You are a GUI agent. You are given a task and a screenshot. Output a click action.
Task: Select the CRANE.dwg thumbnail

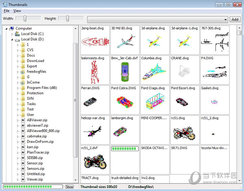pos(185,70)
